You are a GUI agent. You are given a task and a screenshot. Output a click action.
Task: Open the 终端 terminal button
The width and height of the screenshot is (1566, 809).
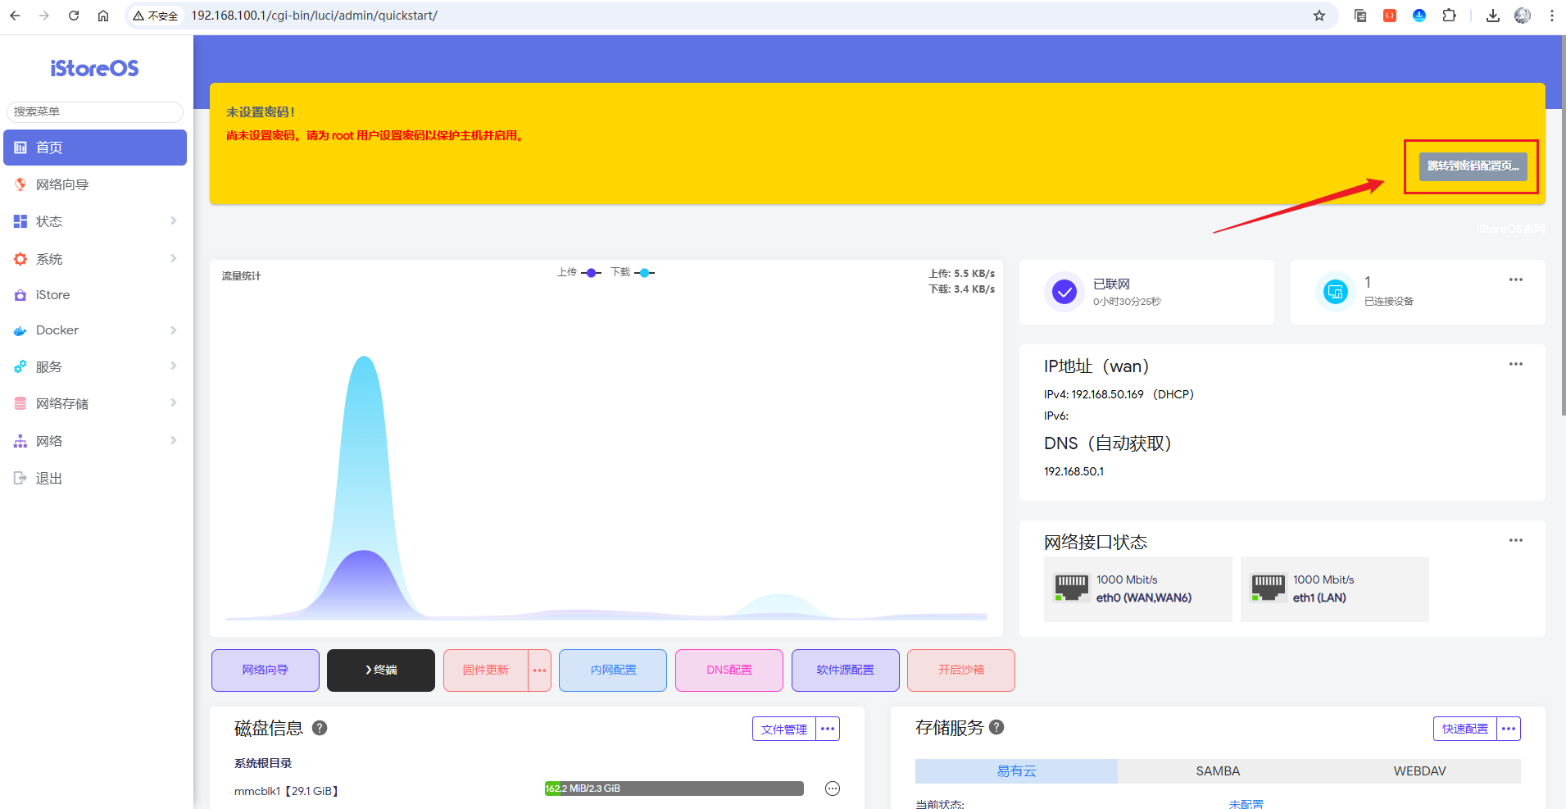coord(381,670)
